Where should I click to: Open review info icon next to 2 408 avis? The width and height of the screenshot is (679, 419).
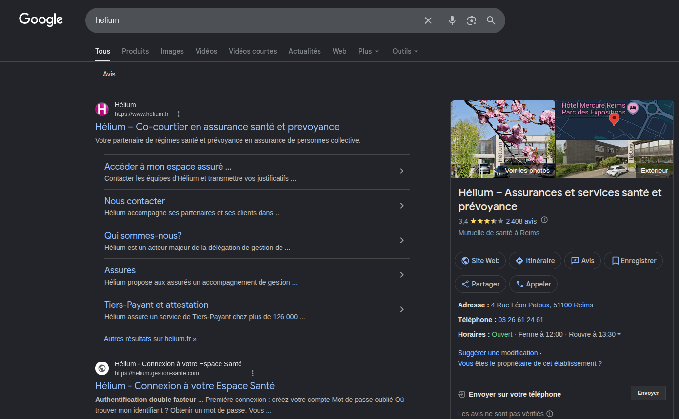(x=544, y=220)
